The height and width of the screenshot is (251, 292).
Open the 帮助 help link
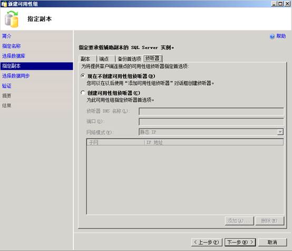281,36
